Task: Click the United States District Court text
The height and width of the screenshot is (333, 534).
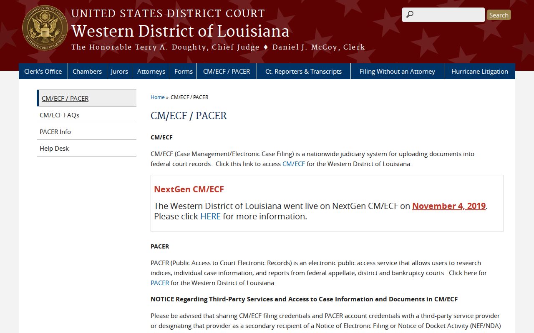Action: tap(168, 14)
